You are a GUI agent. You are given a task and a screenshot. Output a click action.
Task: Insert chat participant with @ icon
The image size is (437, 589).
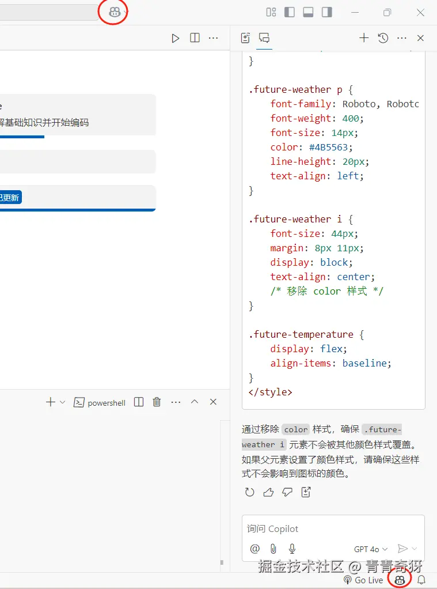(x=255, y=549)
